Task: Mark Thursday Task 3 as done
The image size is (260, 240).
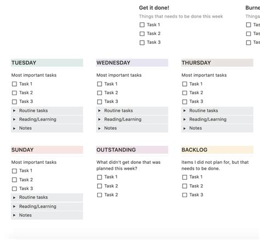Action: (185, 102)
